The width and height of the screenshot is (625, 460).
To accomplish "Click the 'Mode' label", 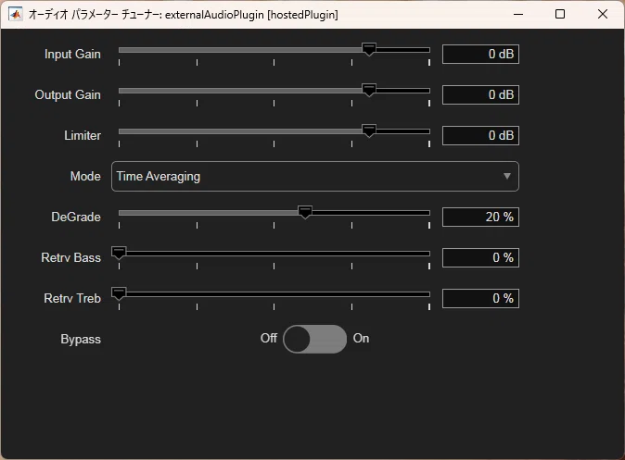I will click(x=85, y=176).
